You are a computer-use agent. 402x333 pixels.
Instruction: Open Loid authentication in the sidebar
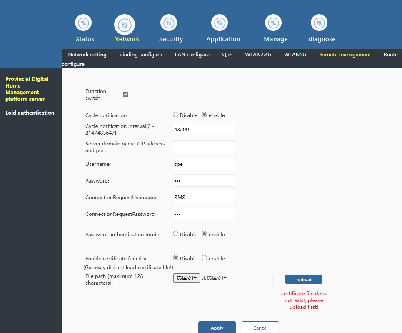click(30, 113)
